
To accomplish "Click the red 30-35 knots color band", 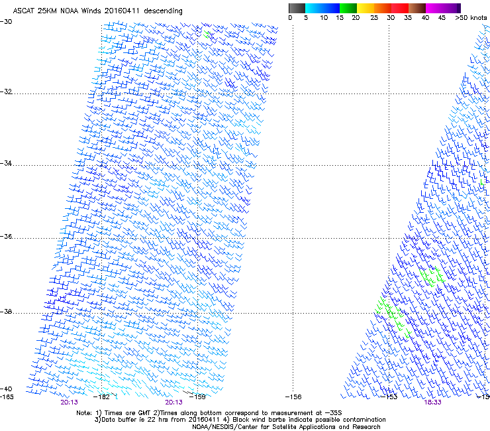I will 400,8.
